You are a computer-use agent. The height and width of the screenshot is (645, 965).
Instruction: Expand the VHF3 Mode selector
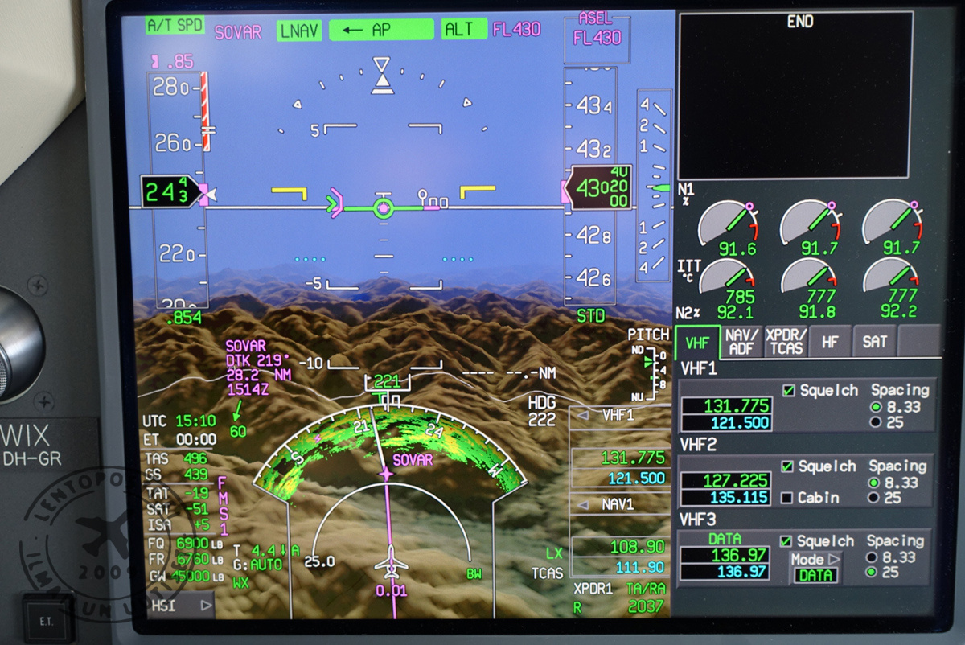click(835, 559)
